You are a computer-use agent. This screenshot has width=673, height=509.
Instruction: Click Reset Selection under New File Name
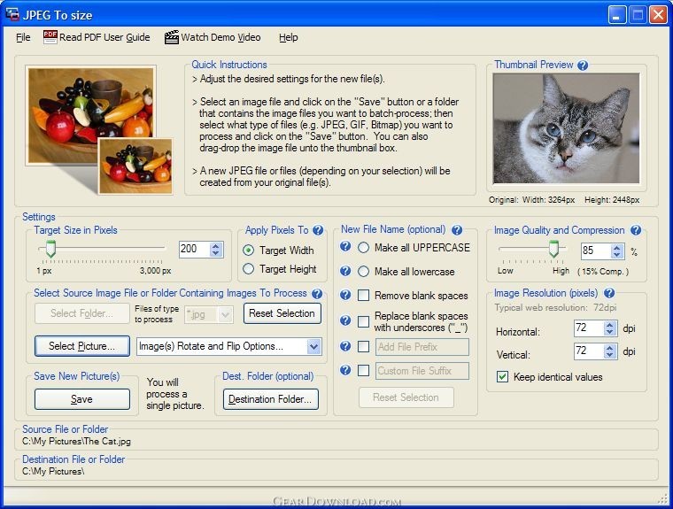(406, 397)
